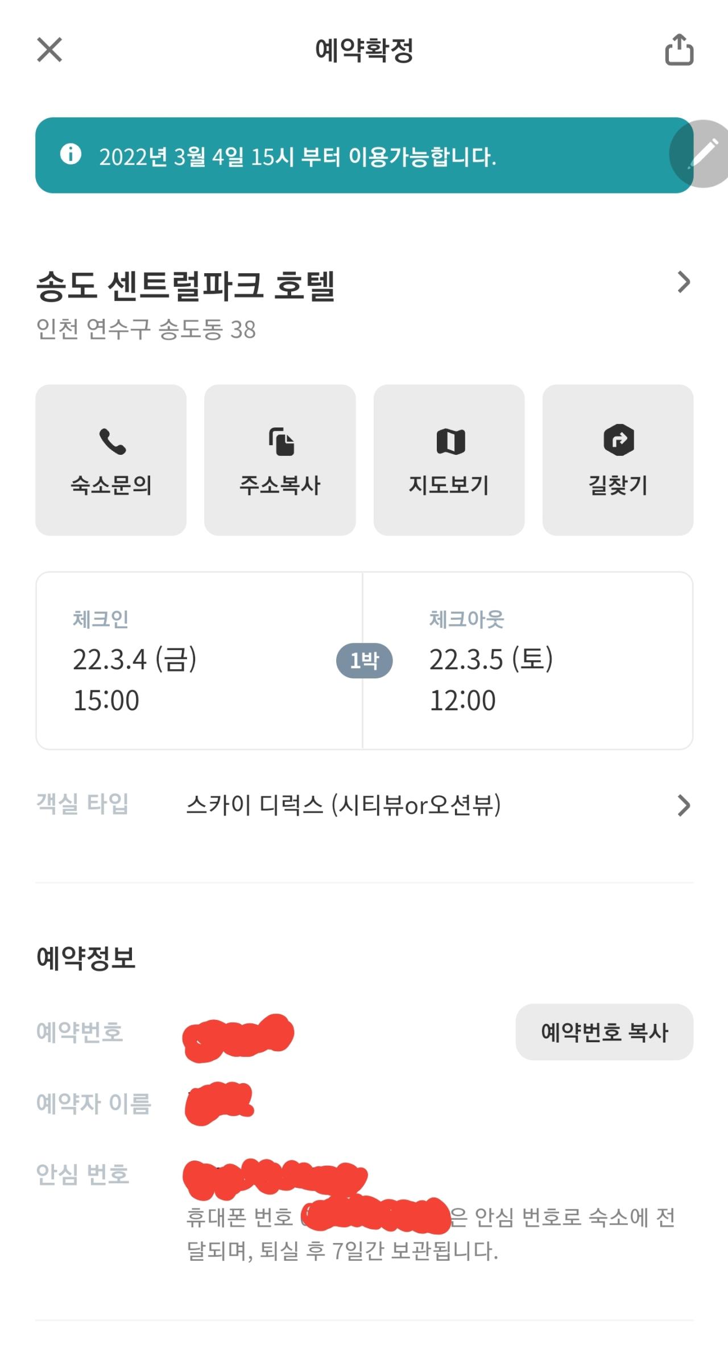Tap the 숙소문의 button label
The width and height of the screenshot is (728, 1370).
[111, 486]
